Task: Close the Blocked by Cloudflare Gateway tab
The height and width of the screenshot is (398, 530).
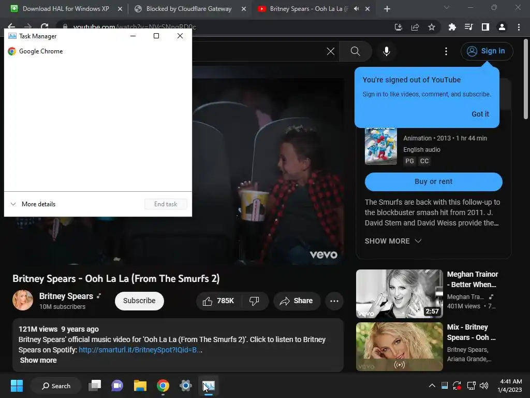Action: [244, 9]
